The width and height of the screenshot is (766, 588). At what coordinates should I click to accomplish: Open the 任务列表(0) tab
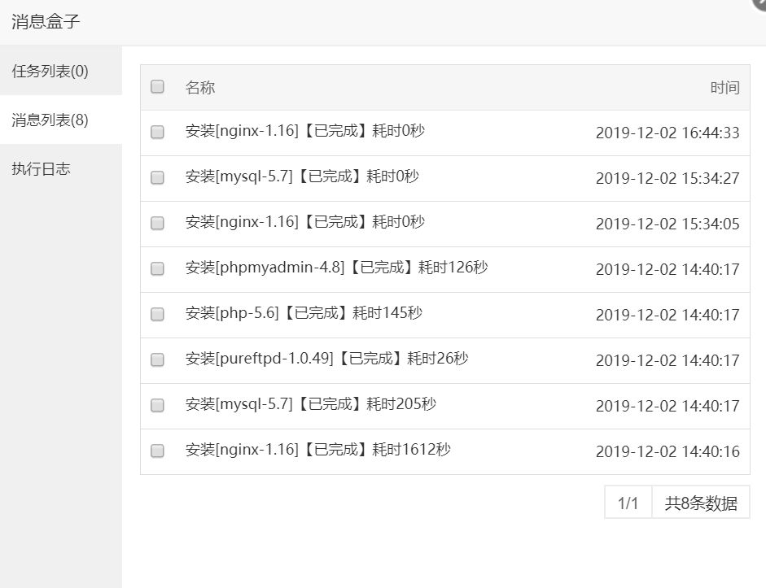coord(50,72)
